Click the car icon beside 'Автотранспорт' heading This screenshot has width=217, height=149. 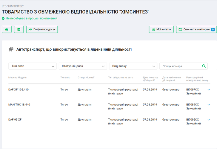pyautogui.click(x=11, y=49)
